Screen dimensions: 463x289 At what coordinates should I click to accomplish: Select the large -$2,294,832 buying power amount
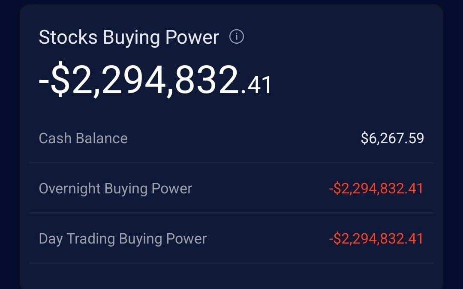click(139, 80)
